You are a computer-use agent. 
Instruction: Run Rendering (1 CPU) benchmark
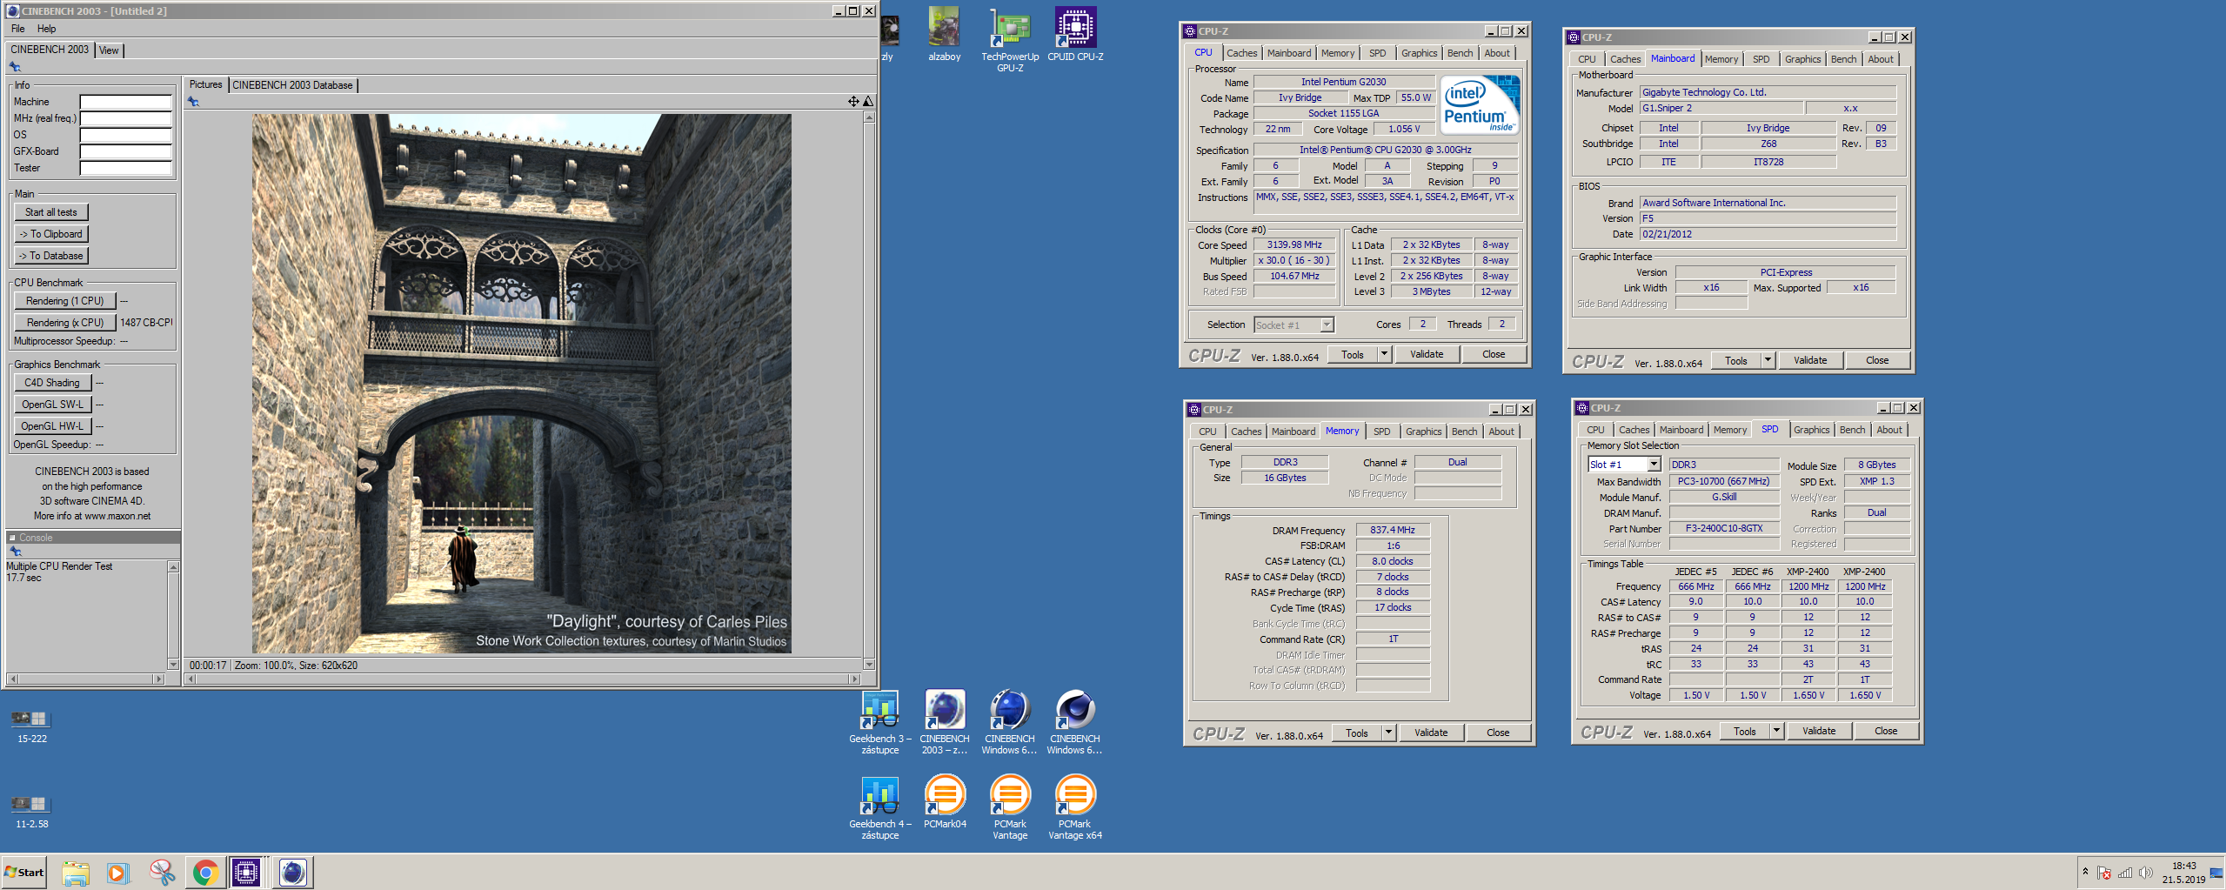[65, 301]
